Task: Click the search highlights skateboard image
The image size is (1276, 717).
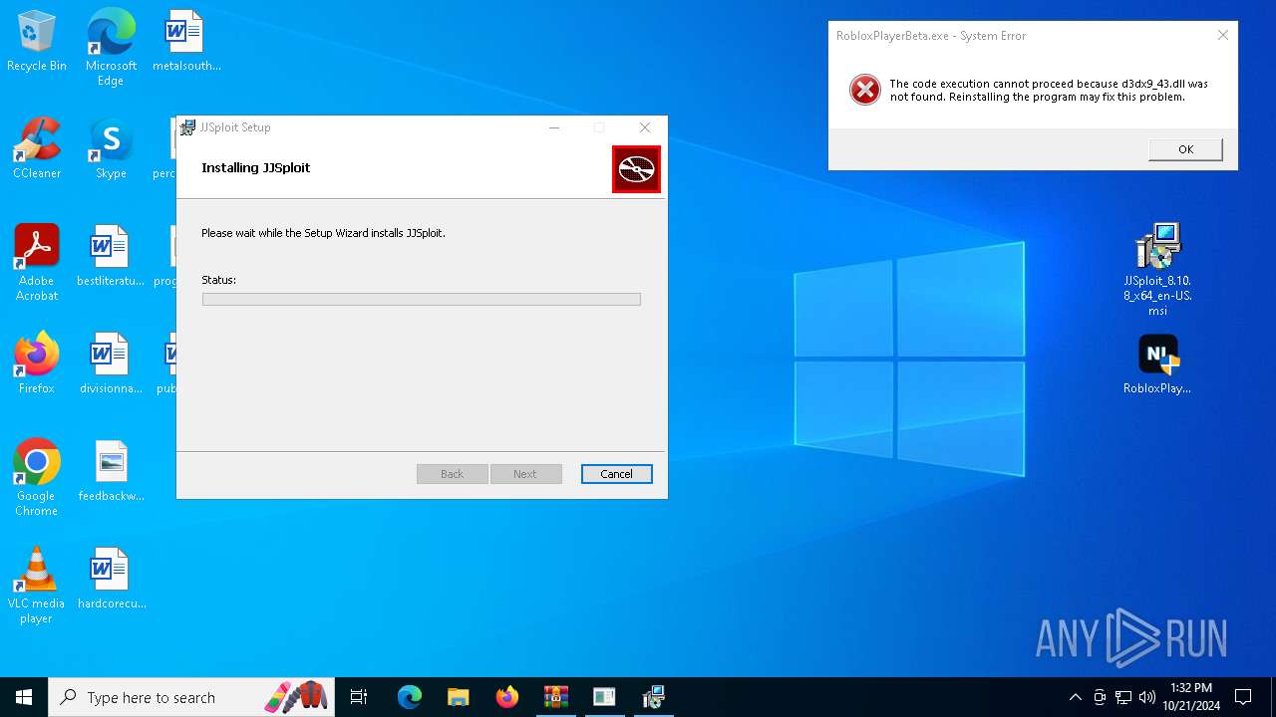Action: (296, 697)
